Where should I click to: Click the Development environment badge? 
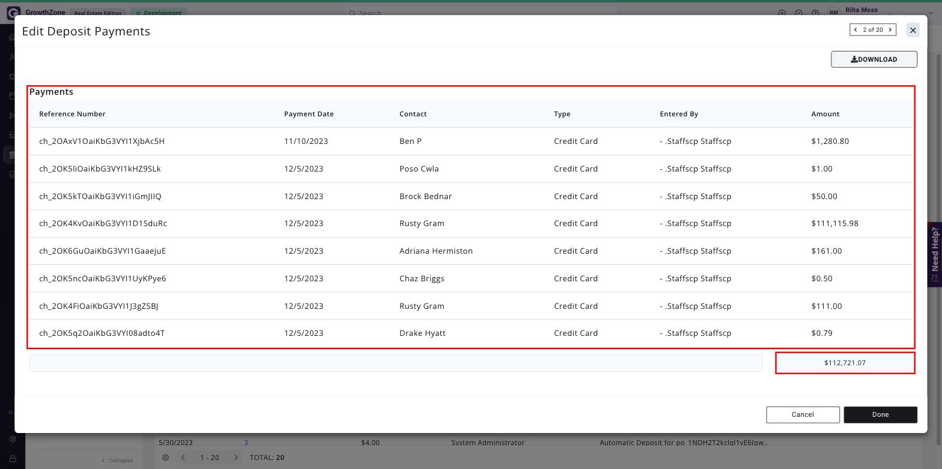(x=159, y=13)
